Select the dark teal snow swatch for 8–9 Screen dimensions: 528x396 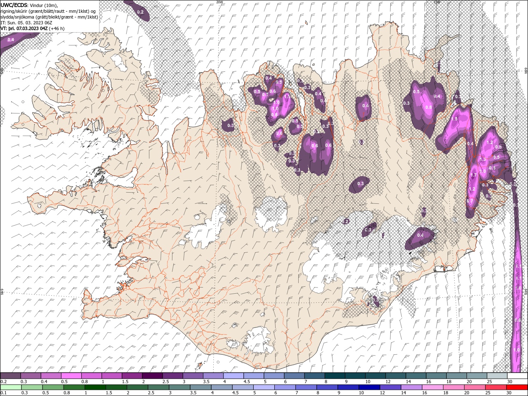(335, 376)
